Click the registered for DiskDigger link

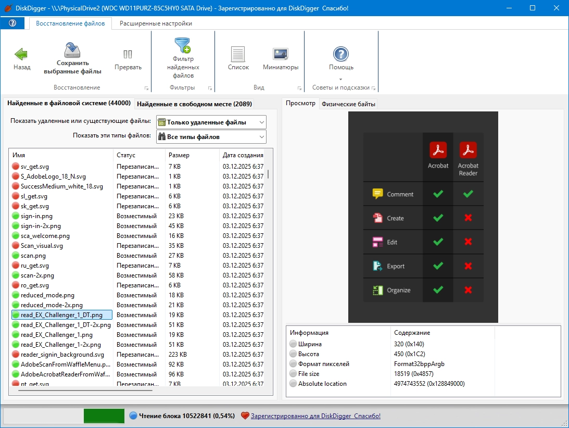coord(315,416)
